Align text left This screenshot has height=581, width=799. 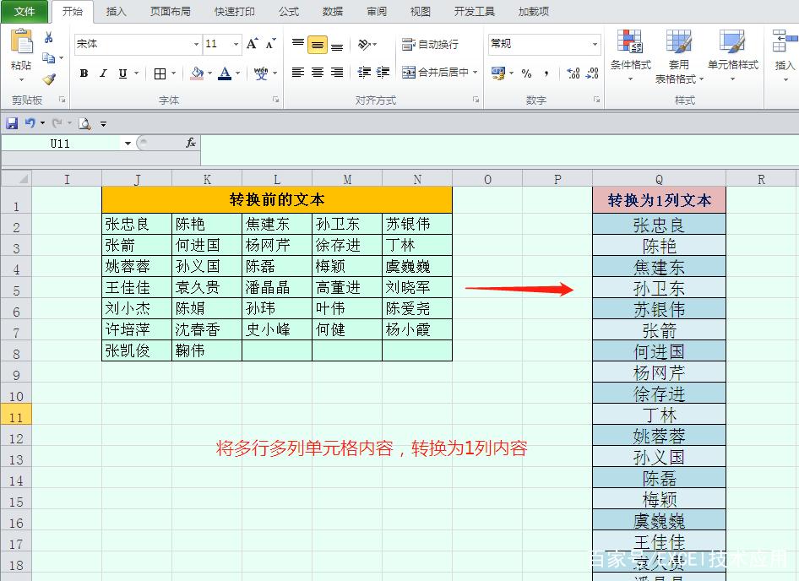pyautogui.click(x=298, y=73)
